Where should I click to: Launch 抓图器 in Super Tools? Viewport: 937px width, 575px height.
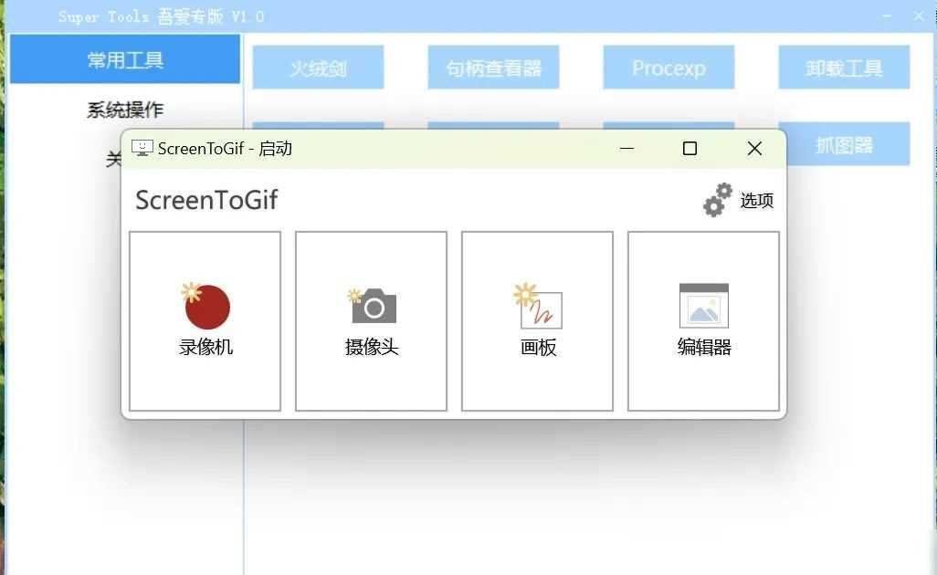pyautogui.click(x=844, y=144)
